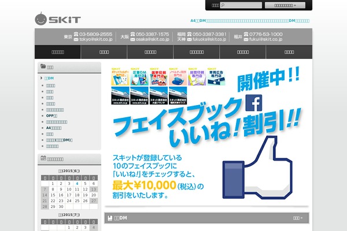347x231 pixels.
Task: Click the calendar icon in the sidebar calendar header
Action: click(43, 158)
